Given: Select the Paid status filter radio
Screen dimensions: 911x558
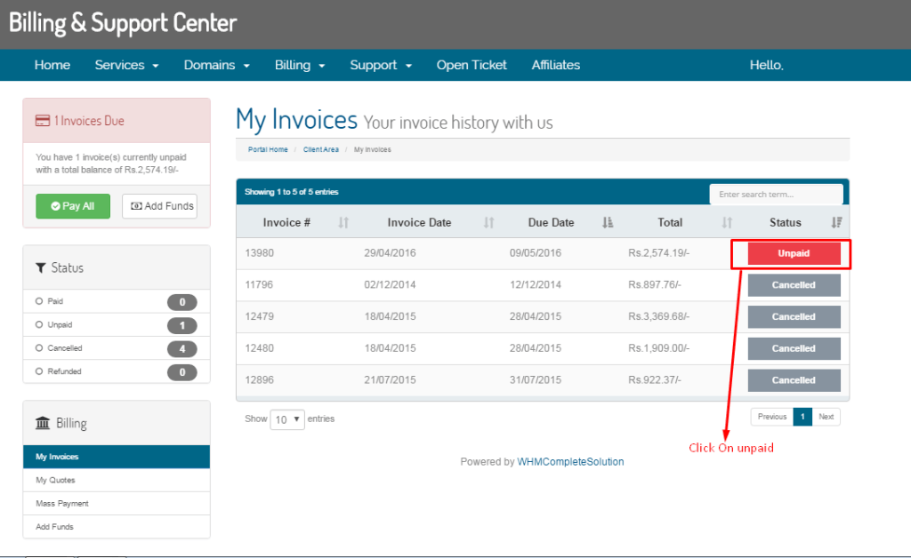Looking at the screenshot, I should pos(39,302).
